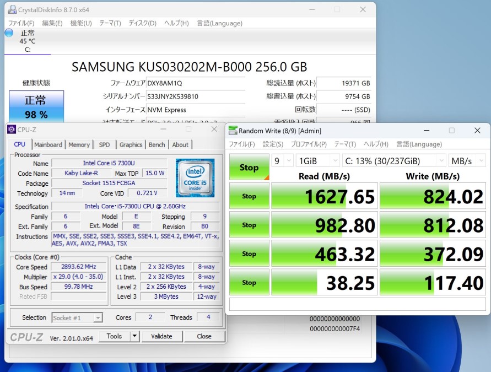Switch to the About tab

[180, 144]
